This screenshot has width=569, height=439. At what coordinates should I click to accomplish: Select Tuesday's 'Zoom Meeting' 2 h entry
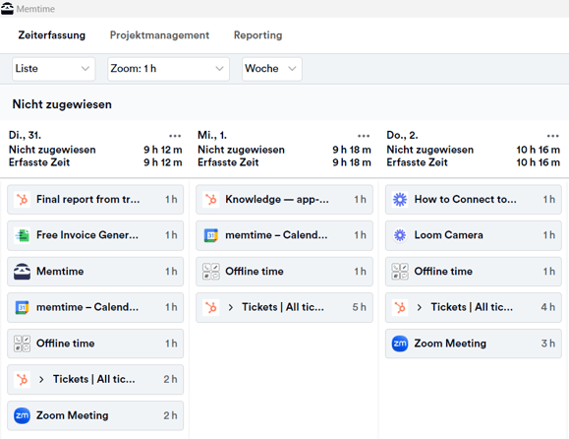pos(95,415)
